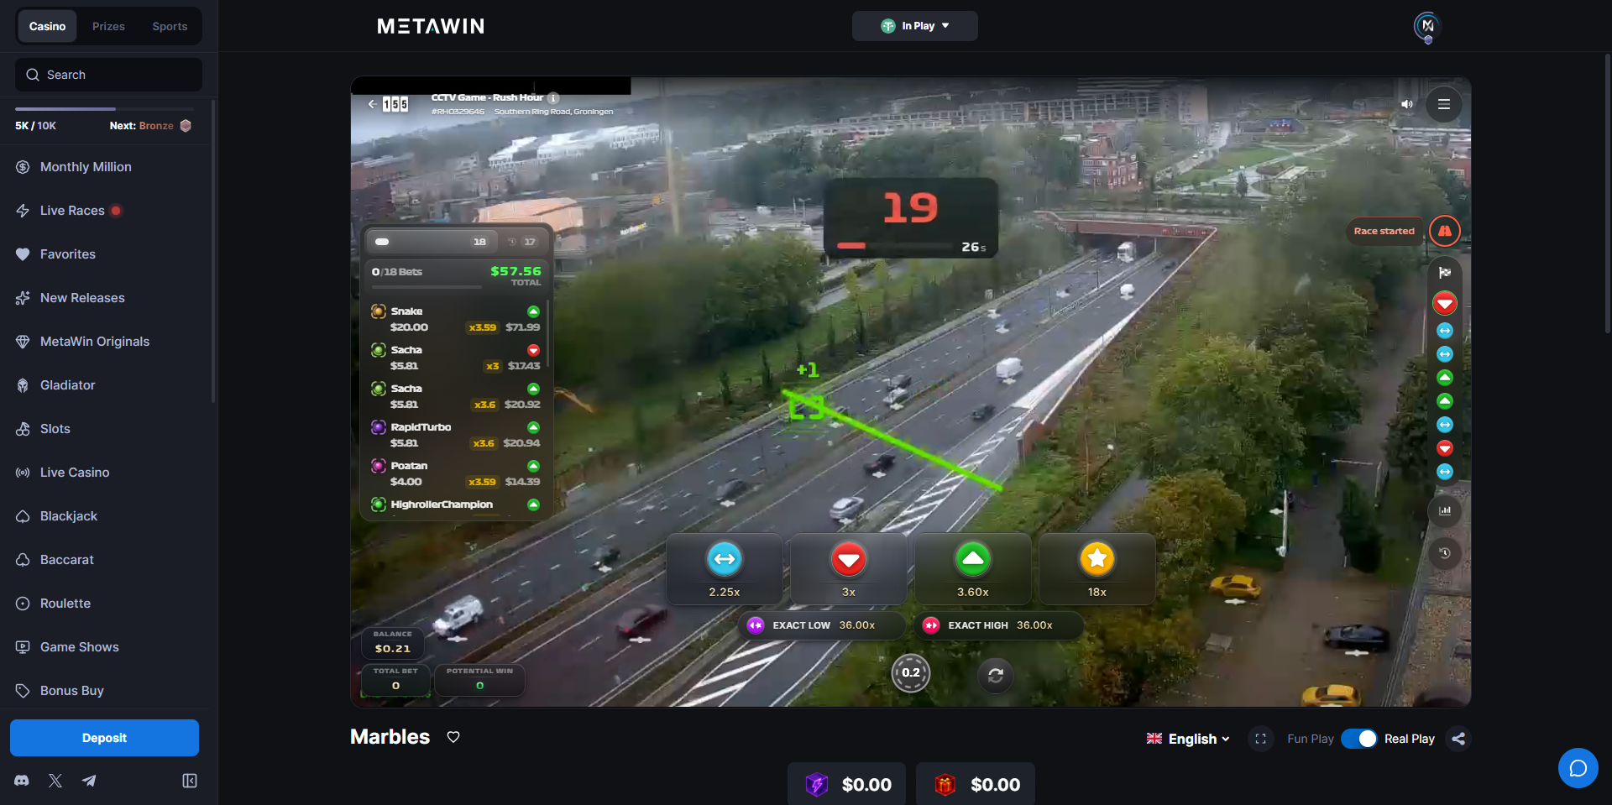Open the user profile avatar
Image resolution: width=1612 pixels, height=805 pixels.
pyautogui.click(x=1427, y=26)
